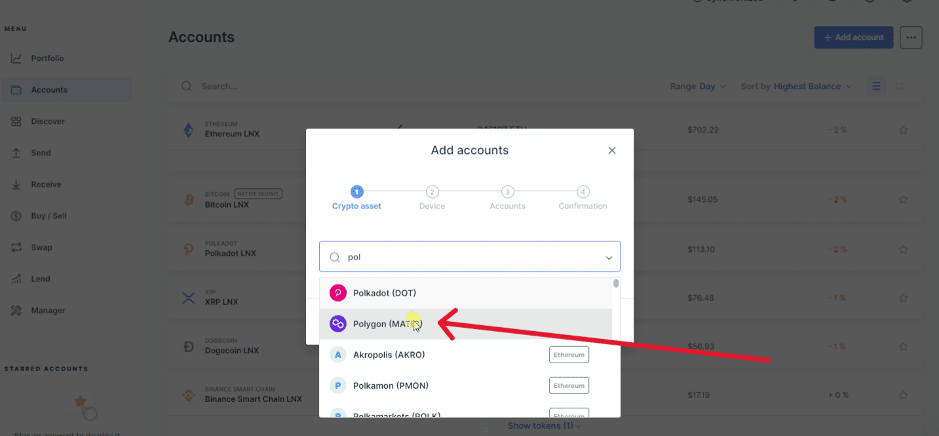The image size is (939, 436).
Task: Star the Ethereum LNX account
Action: point(903,130)
